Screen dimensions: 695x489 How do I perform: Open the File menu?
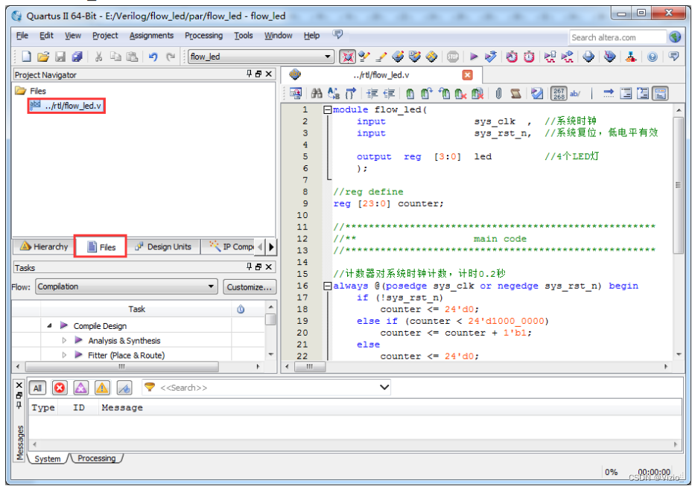[x=22, y=36]
